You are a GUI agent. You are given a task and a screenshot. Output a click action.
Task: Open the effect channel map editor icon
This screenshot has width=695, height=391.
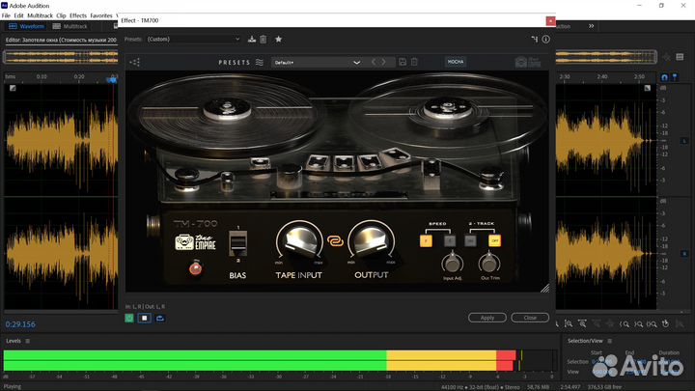point(535,39)
